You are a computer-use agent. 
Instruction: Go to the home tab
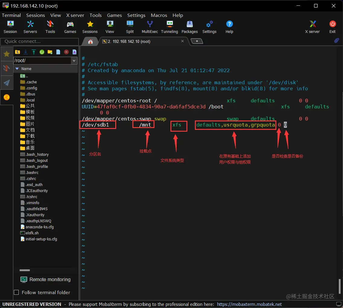pos(90,41)
